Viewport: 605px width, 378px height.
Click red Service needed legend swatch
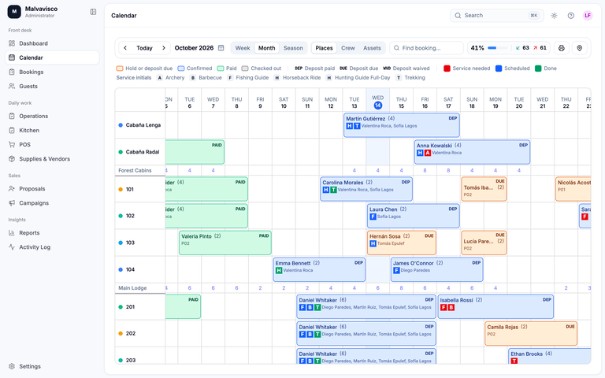point(447,69)
